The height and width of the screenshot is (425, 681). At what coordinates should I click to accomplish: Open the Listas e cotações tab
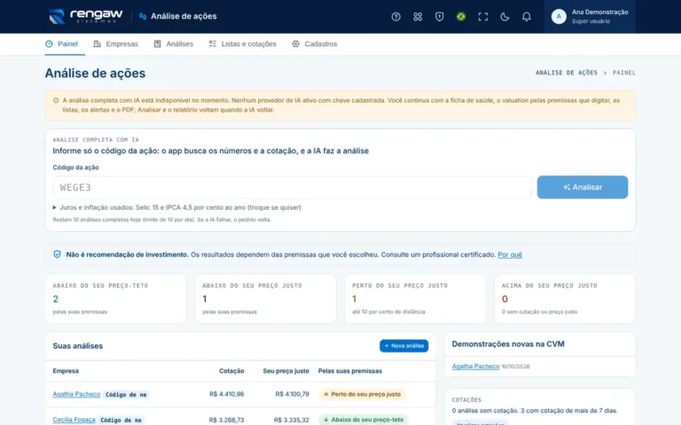tap(242, 43)
